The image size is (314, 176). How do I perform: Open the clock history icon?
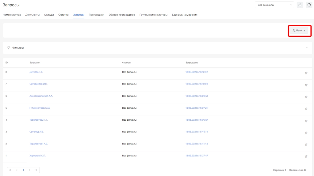309,5
